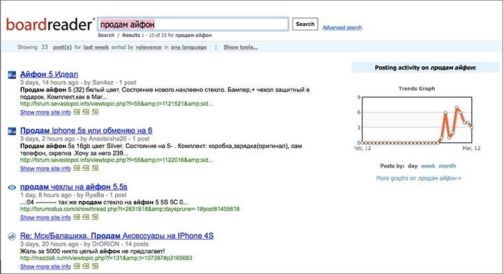Click third green info icon under продам чехлы result
The width and height of the screenshot is (503, 274).
point(95,217)
